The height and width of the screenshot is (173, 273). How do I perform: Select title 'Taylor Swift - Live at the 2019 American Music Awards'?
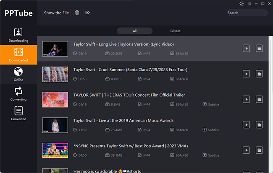click(123, 121)
